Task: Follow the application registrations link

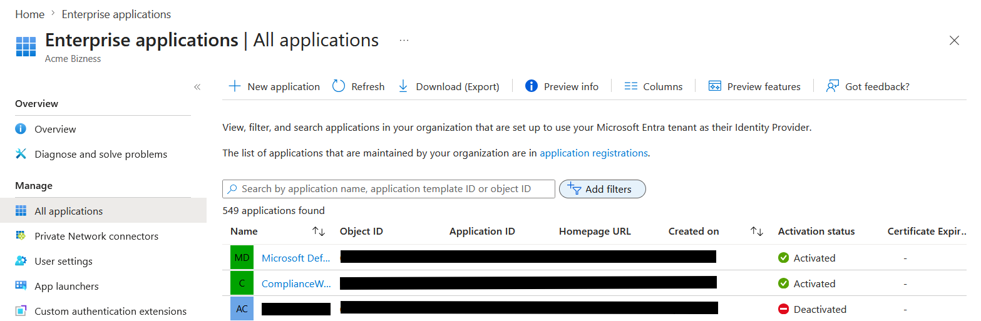Action: pos(593,153)
